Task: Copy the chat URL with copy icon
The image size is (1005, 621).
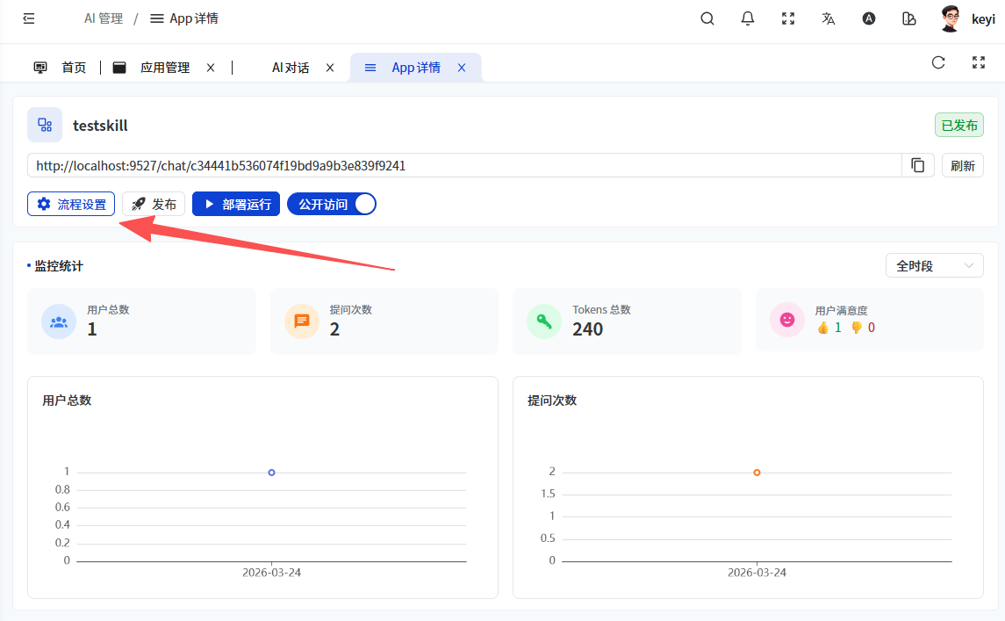Action: 918,165
